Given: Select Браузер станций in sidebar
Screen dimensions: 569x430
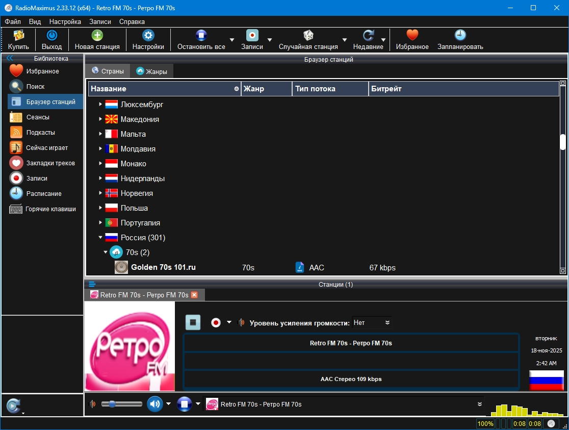Looking at the screenshot, I should pyautogui.click(x=45, y=102).
